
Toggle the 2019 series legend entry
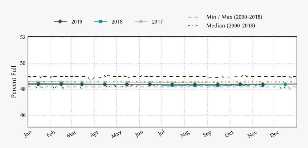tap(68, 22)
